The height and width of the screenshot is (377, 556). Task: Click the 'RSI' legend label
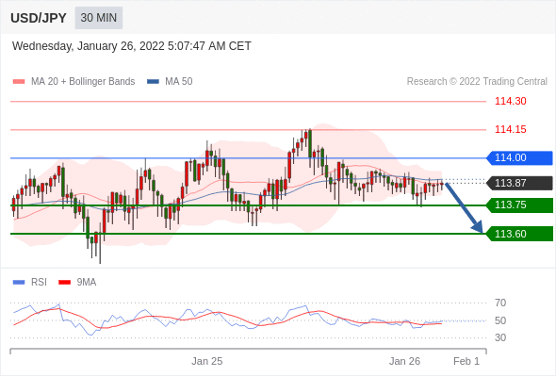point(39,283)
